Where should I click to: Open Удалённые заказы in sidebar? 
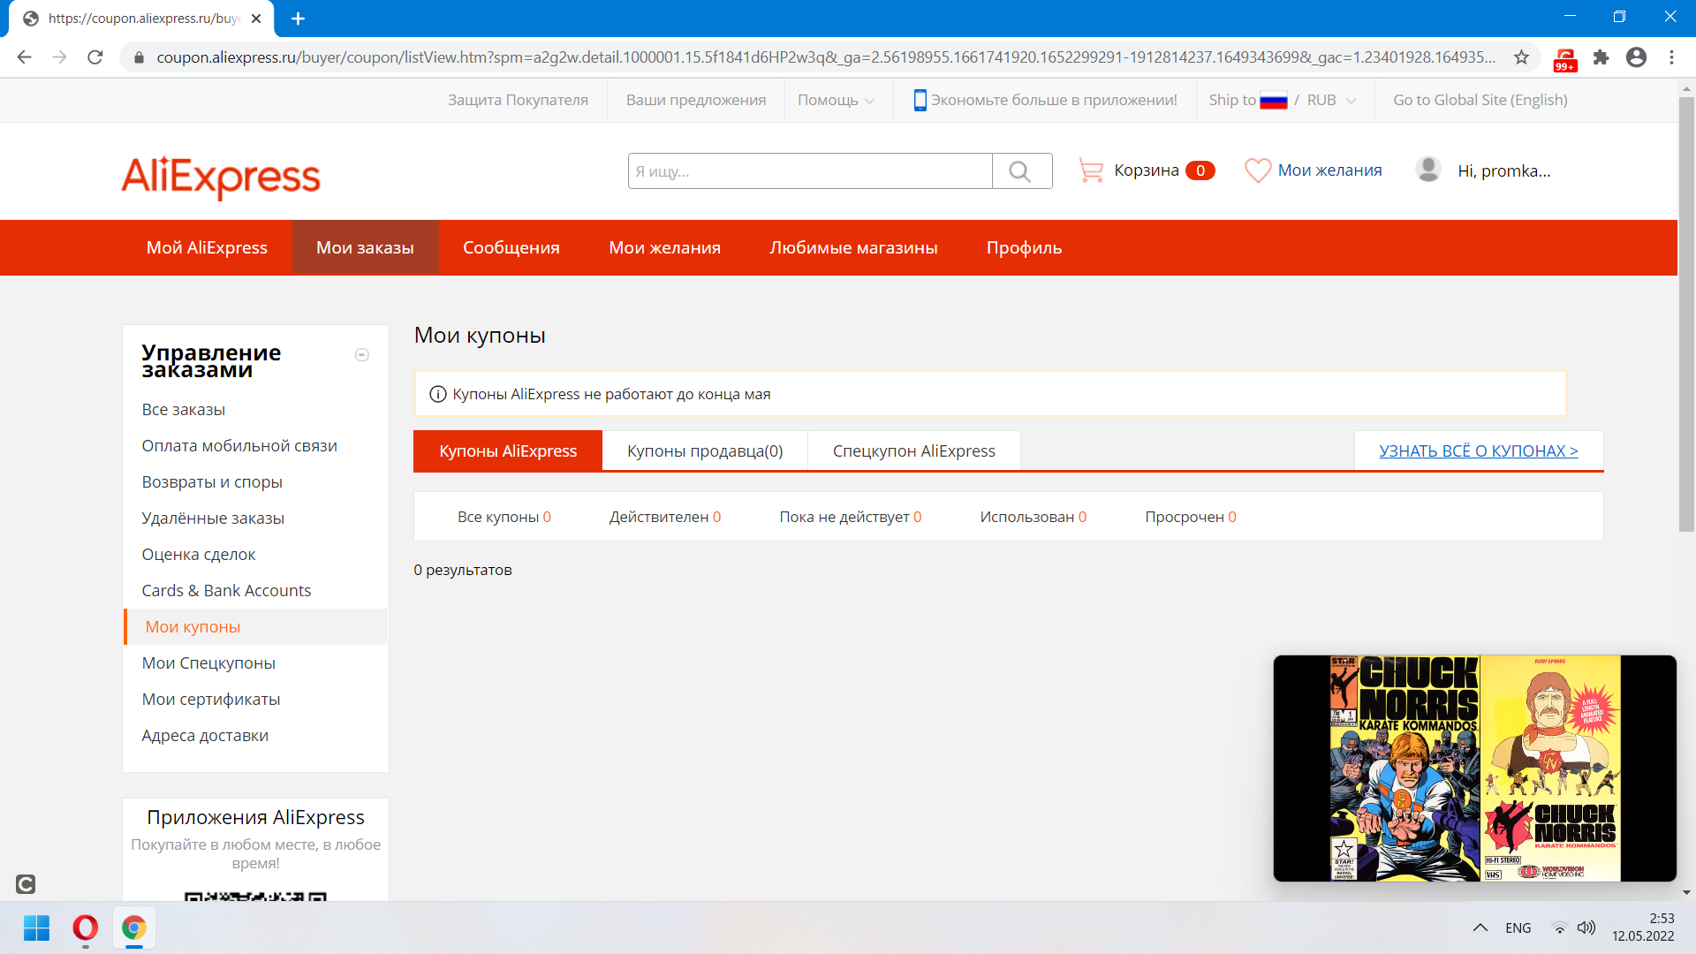point(213,518)
